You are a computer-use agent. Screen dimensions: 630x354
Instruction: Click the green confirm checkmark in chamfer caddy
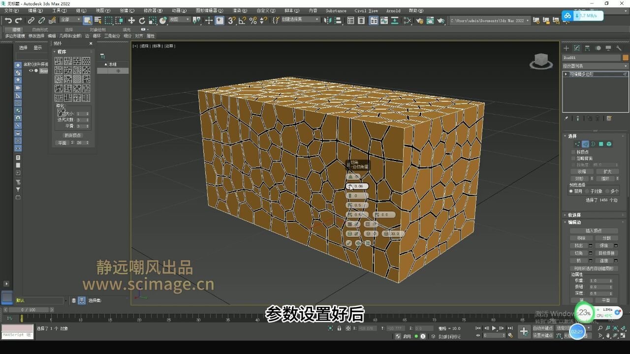click(349, 243)
